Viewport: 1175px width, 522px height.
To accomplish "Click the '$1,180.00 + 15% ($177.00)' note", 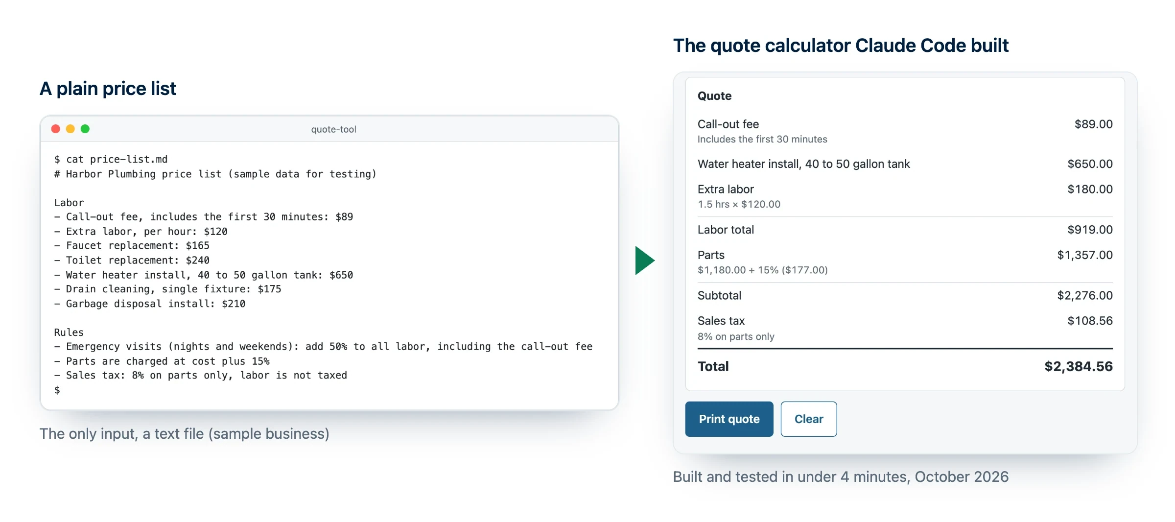I will (x=762, y=270).
